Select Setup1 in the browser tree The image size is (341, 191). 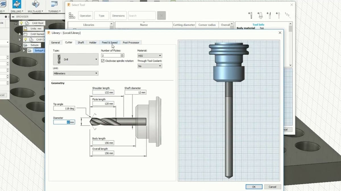click(x=39, y=51)
